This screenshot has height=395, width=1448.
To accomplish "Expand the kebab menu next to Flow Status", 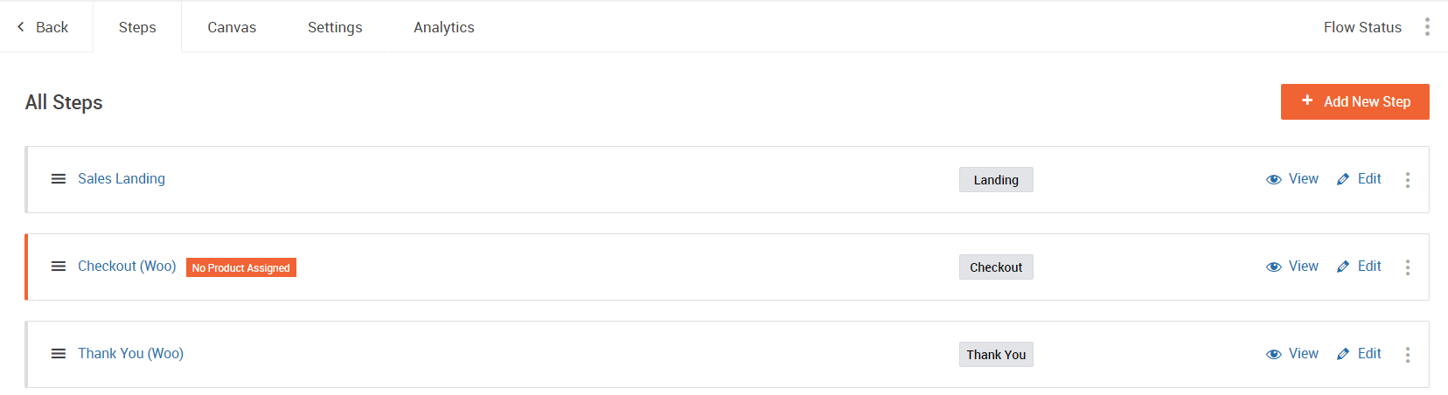I will click(x=1427, y=27).
